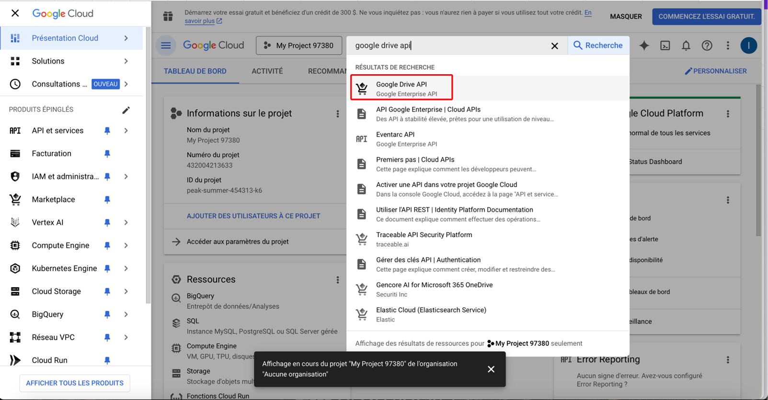Screen dimensions: 768x400
Task: Open the gift free trial icon
Action: point(168,16)
